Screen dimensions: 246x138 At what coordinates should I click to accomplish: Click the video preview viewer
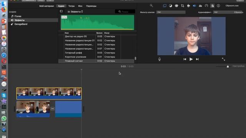[x=191, y=36]
